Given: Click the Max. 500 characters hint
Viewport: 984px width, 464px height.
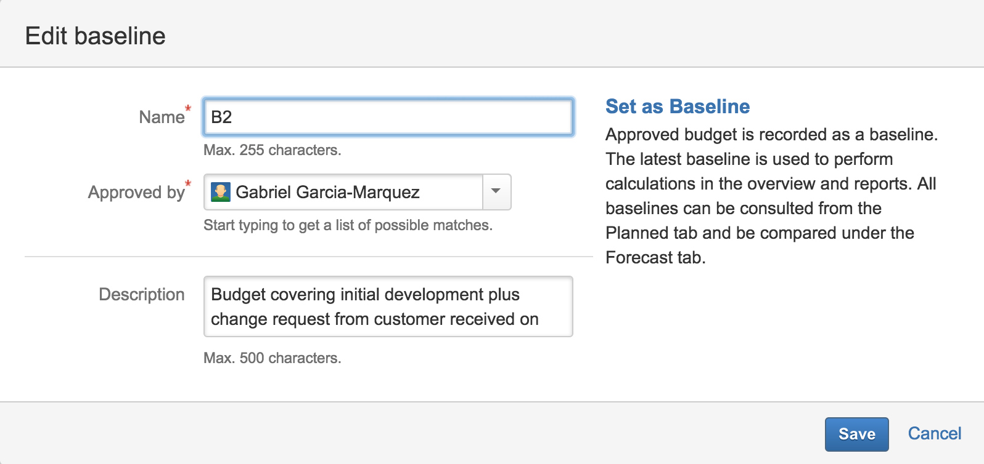Looking at the screenshot, I should coord(273,358).
